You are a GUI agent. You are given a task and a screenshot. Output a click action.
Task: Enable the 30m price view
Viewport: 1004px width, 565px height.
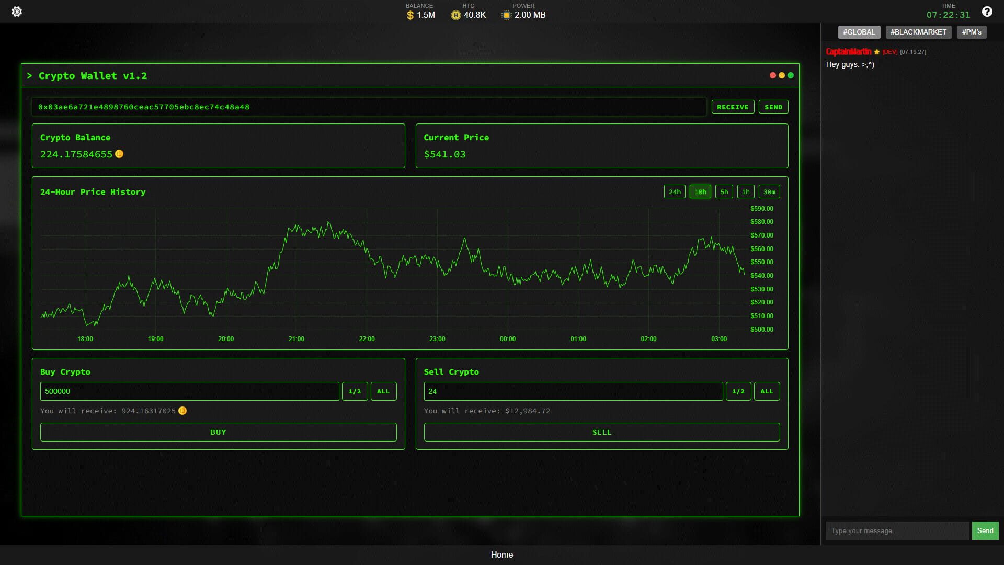tap(769, 191)
